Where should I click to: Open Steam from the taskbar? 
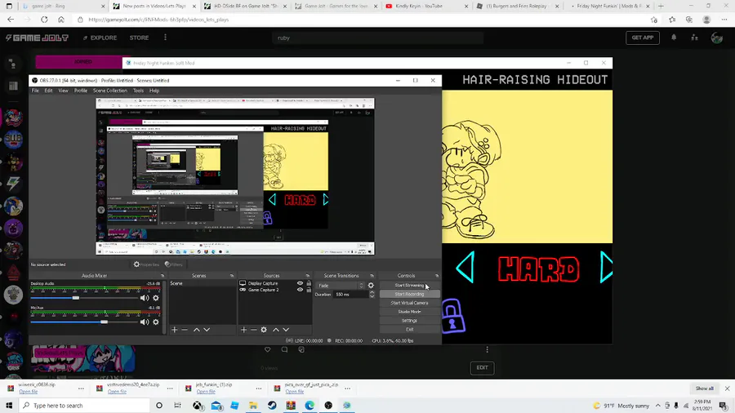pos(272,406)
